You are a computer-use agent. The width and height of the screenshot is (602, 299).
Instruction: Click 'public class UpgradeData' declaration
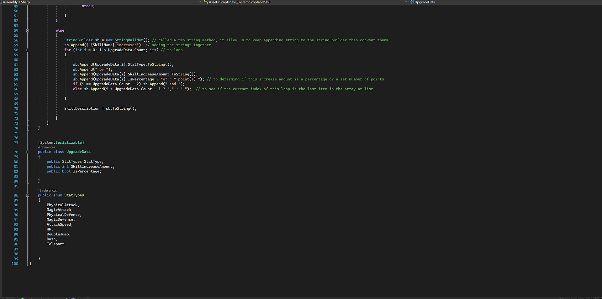click(64, 152)
